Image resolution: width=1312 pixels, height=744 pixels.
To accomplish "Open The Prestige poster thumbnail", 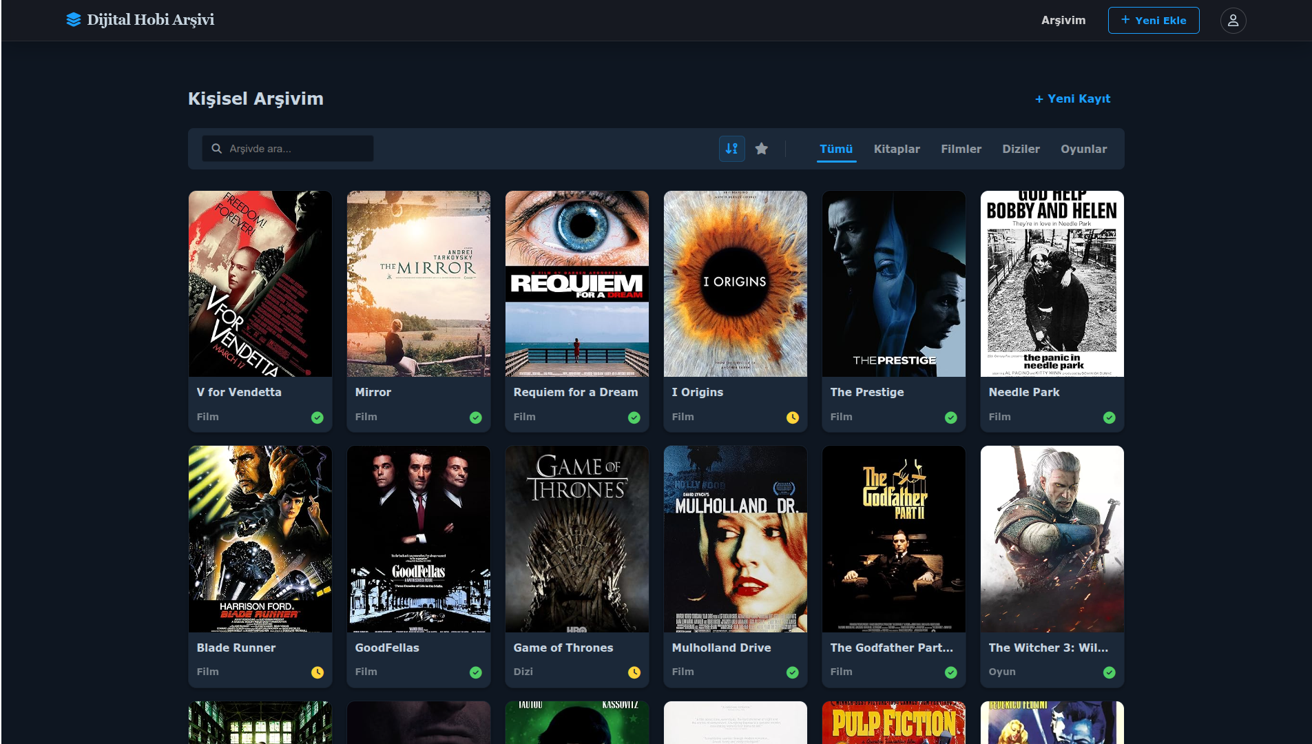I will 894,284.
